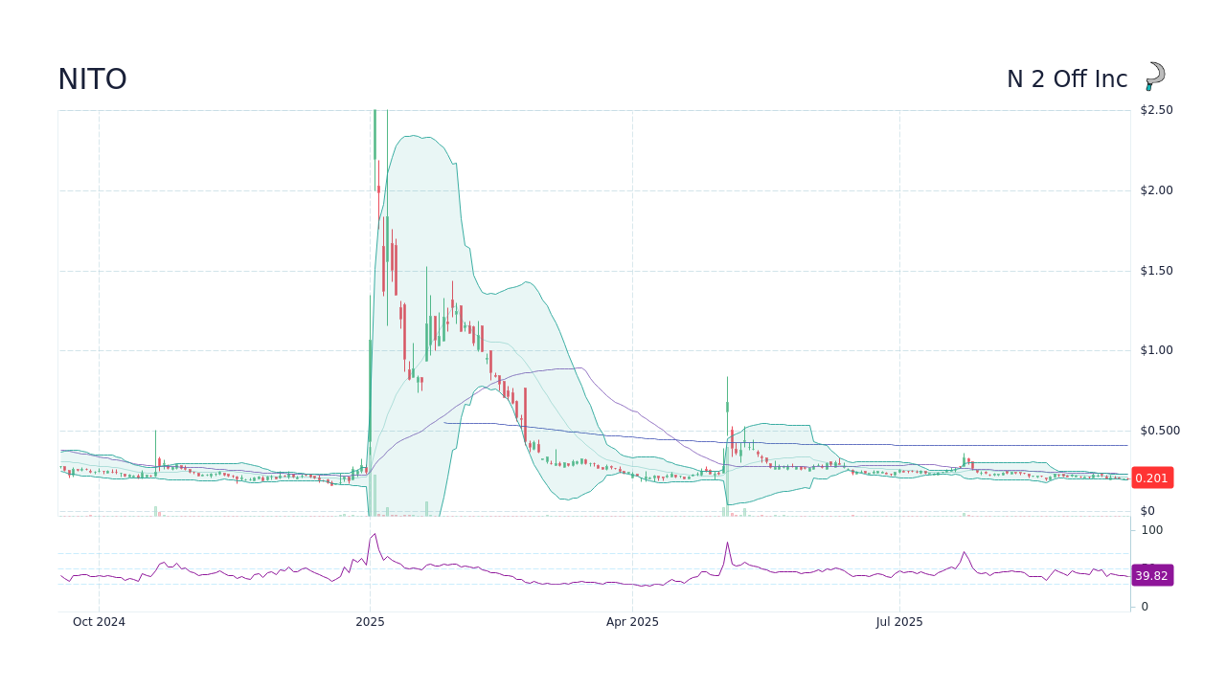Screen dimensions: 1226x689
Task: Click the RSI peak above 2025 label
Action: pos(374,535)
